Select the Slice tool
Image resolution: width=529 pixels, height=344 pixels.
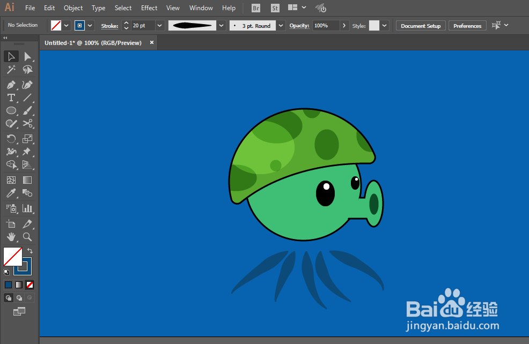click(x=27, y=224)
